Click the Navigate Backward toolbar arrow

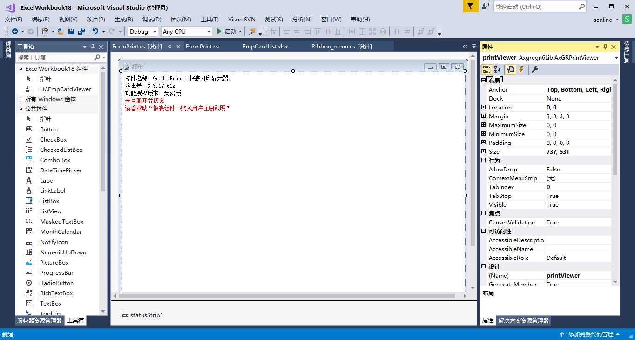pos(15,31)
